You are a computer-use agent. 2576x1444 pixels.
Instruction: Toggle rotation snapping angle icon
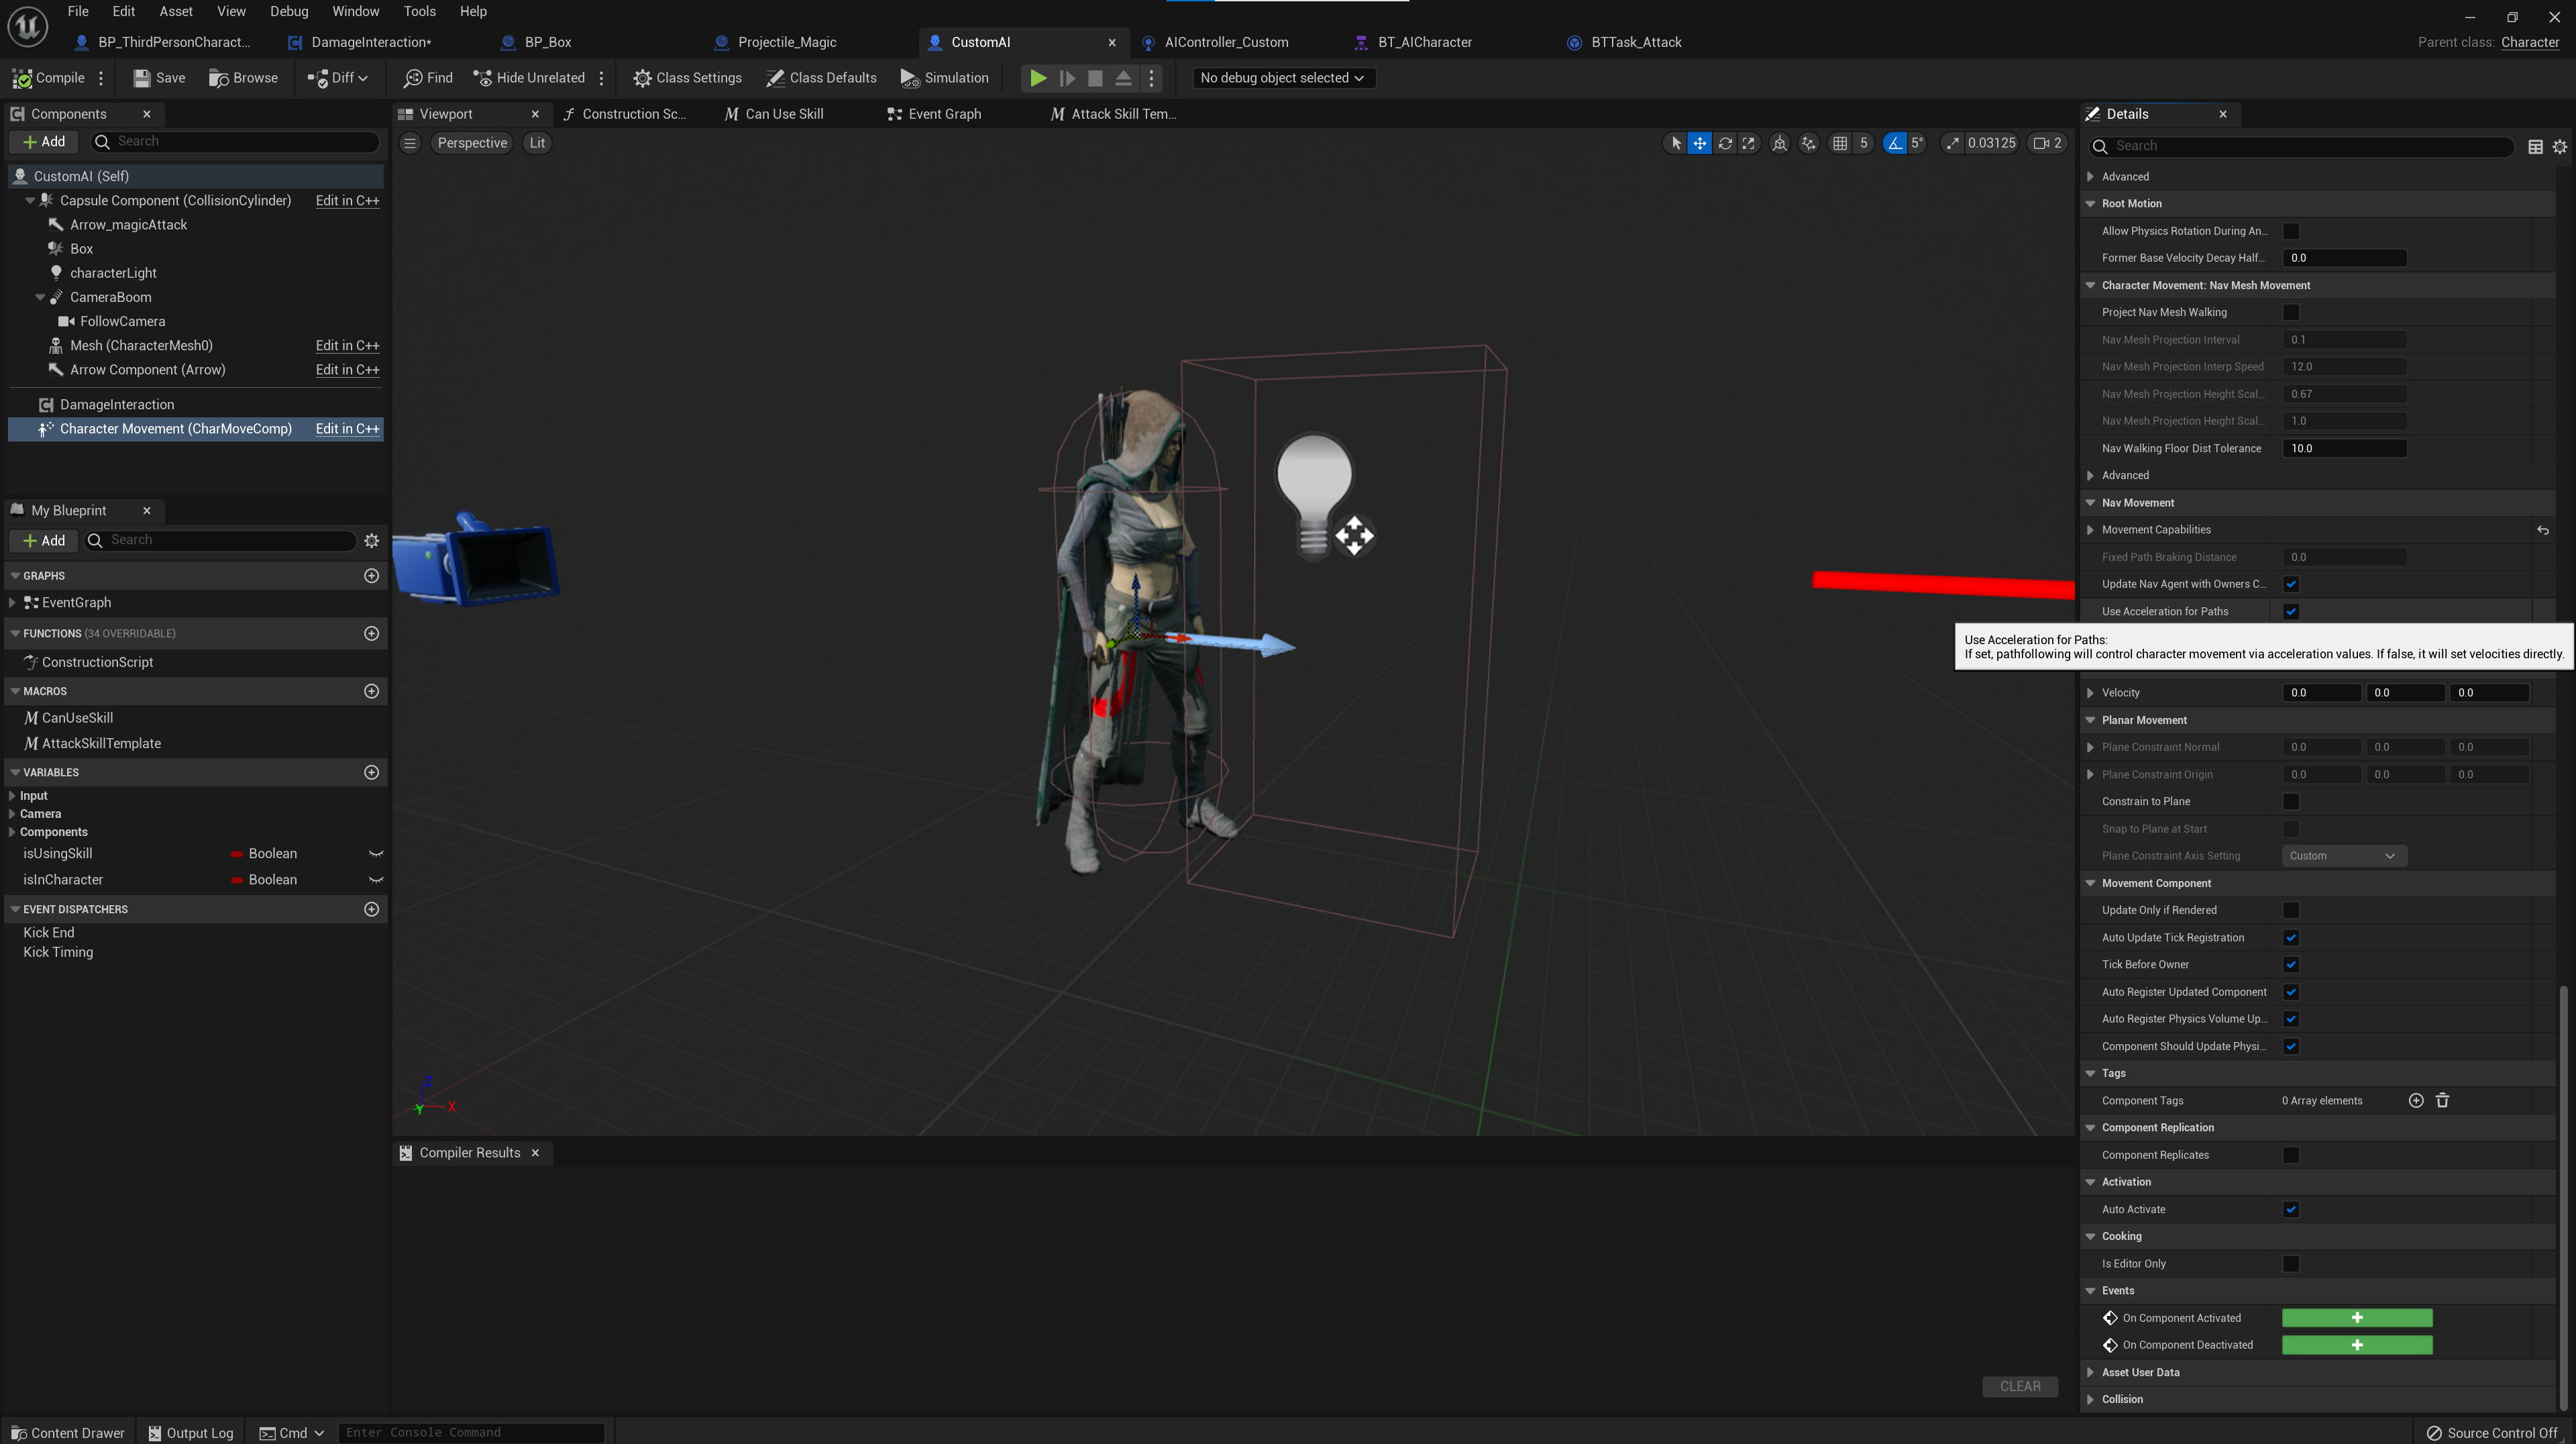[x=1894, y=143]
